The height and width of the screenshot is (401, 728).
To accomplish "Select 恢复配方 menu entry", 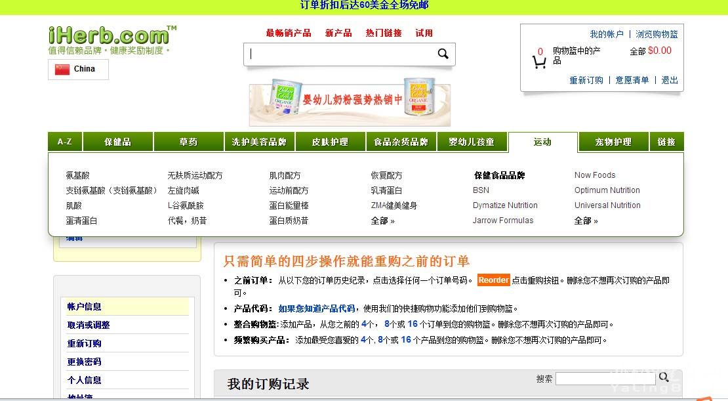I will 386,175.
